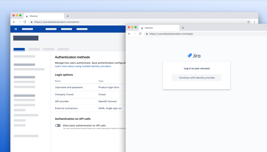Select the Atlassian tab in the admin window
Viewport: 267px width, 152px height.
coord(44,16)
